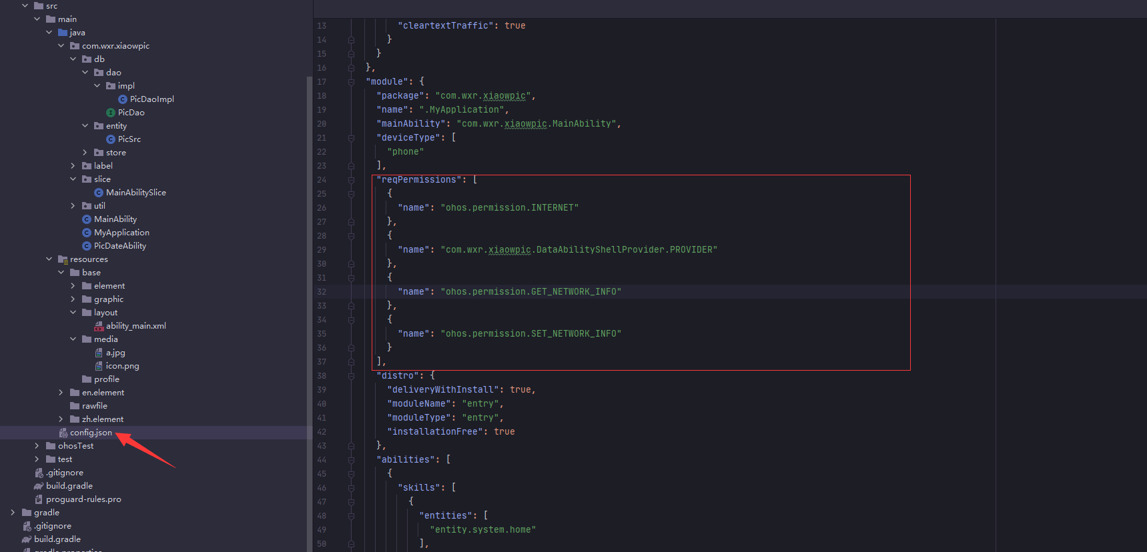
Task: Click the com.wxr.xiaowpic package icon
Action: click(75, 46)
